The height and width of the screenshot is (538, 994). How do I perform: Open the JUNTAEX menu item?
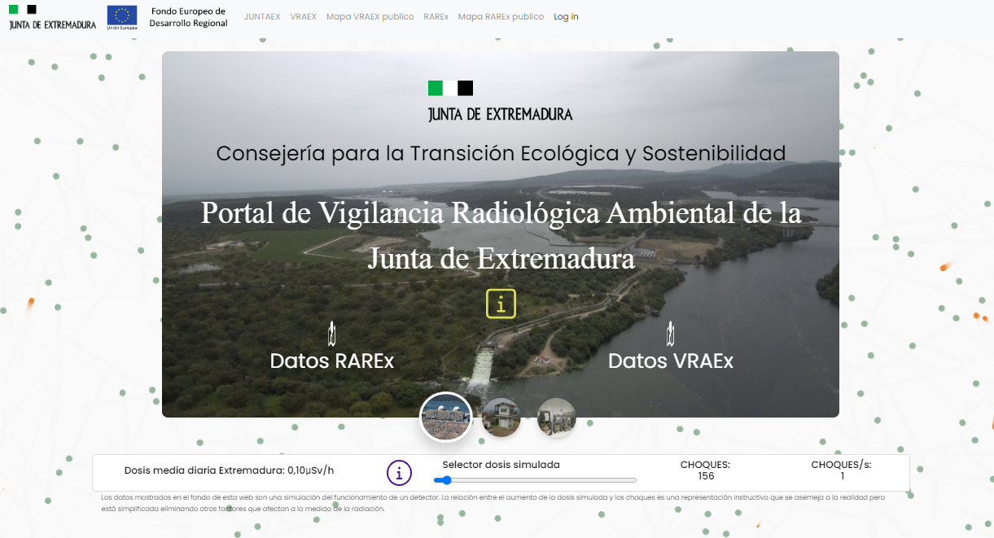click(262, 17)
